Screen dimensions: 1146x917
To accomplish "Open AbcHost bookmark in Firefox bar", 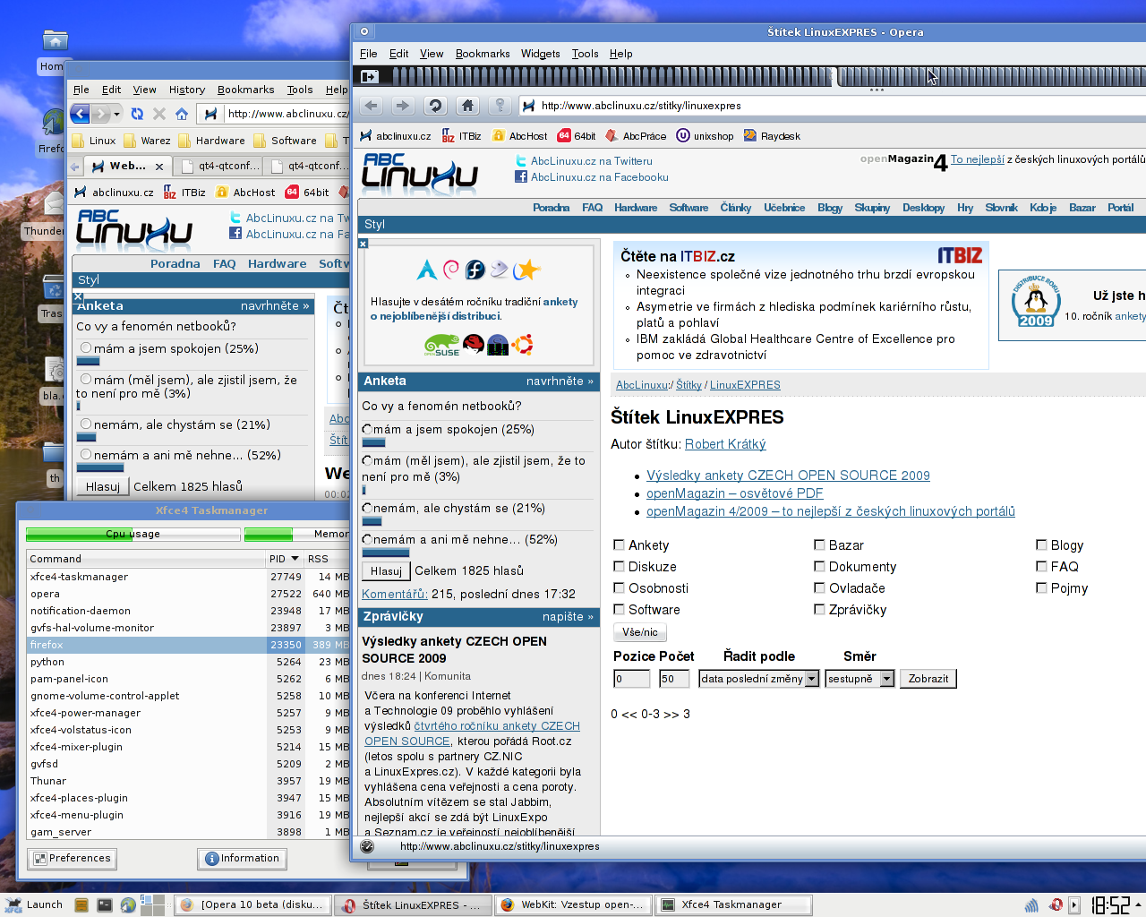I will click(244, 192).
